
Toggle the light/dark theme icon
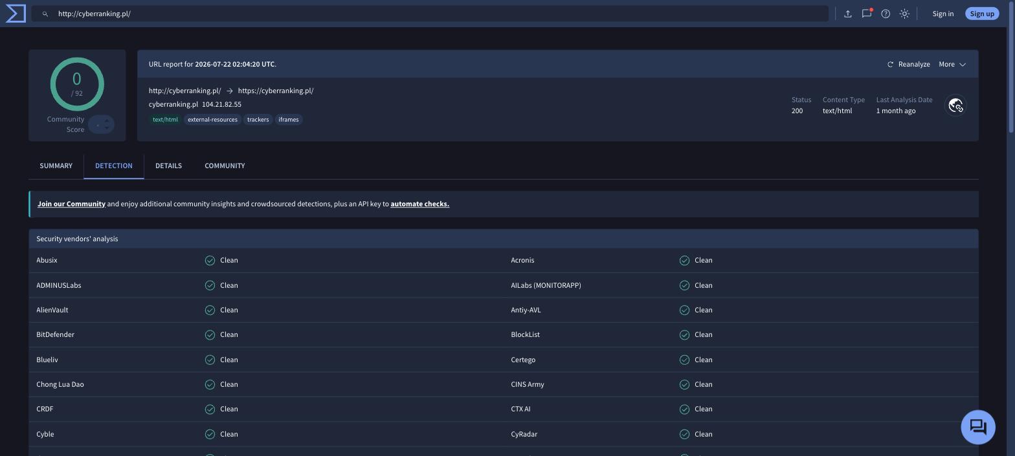(x=904, y=14)
